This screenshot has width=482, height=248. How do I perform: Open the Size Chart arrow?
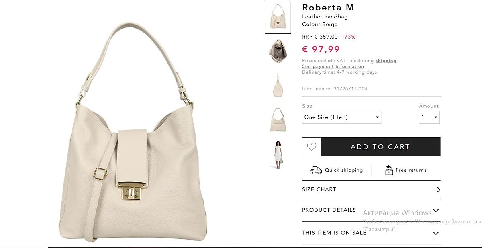[439, 190]
